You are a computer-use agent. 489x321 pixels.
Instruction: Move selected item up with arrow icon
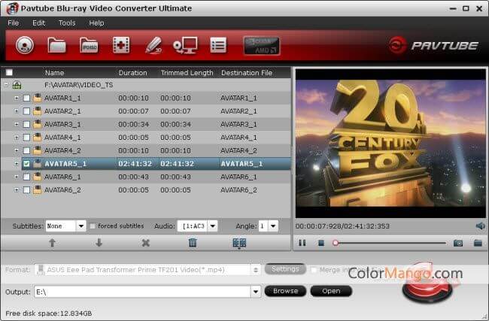point(52,244)
